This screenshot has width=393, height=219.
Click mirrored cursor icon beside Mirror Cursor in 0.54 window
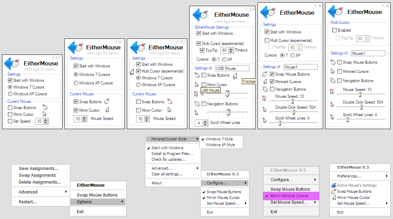pyautogui.click(x=107, y=110)
